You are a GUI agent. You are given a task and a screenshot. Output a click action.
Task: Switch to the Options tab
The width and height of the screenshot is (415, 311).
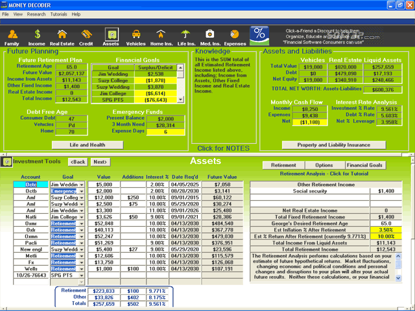(x=324, y=165)
